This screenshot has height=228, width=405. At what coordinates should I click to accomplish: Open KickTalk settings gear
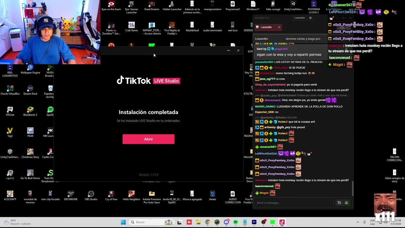coord(310,18)
